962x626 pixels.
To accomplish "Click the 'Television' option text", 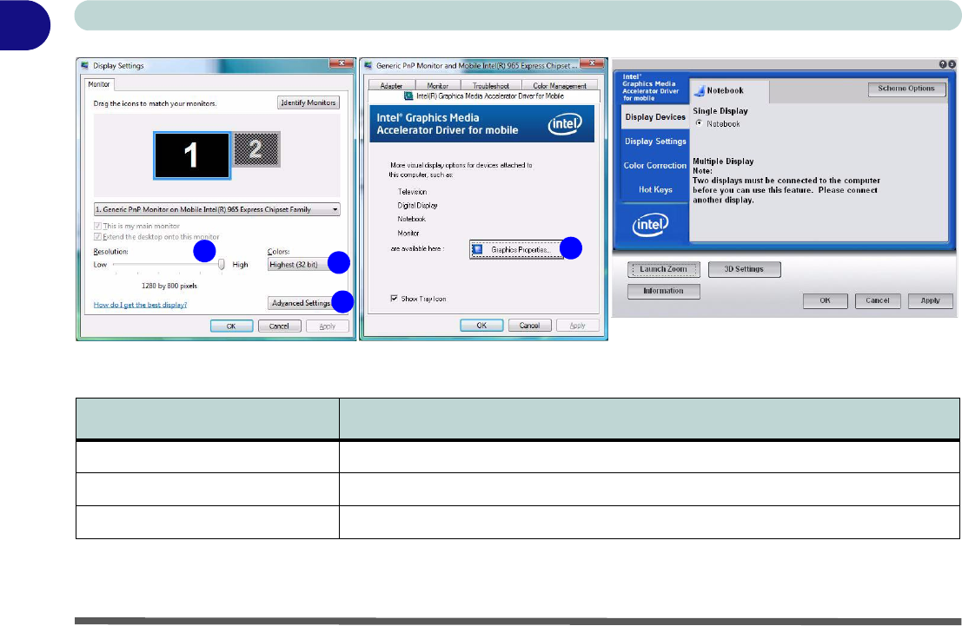I will [x=412, y=192].
